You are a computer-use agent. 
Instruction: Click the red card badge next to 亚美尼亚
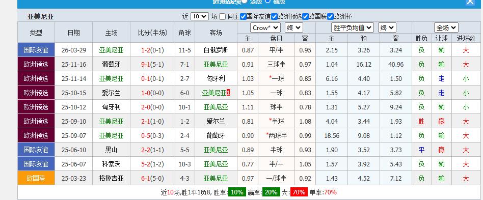point(228,93)
